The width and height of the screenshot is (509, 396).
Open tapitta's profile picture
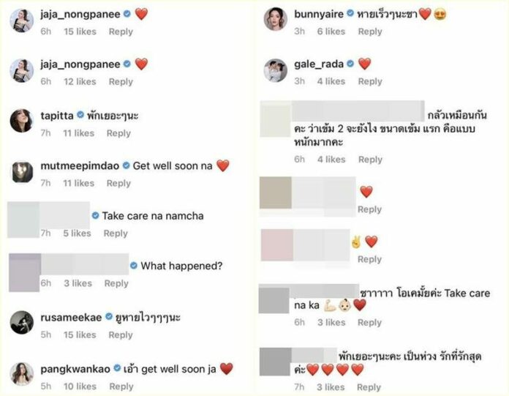[x=22, y=121]
